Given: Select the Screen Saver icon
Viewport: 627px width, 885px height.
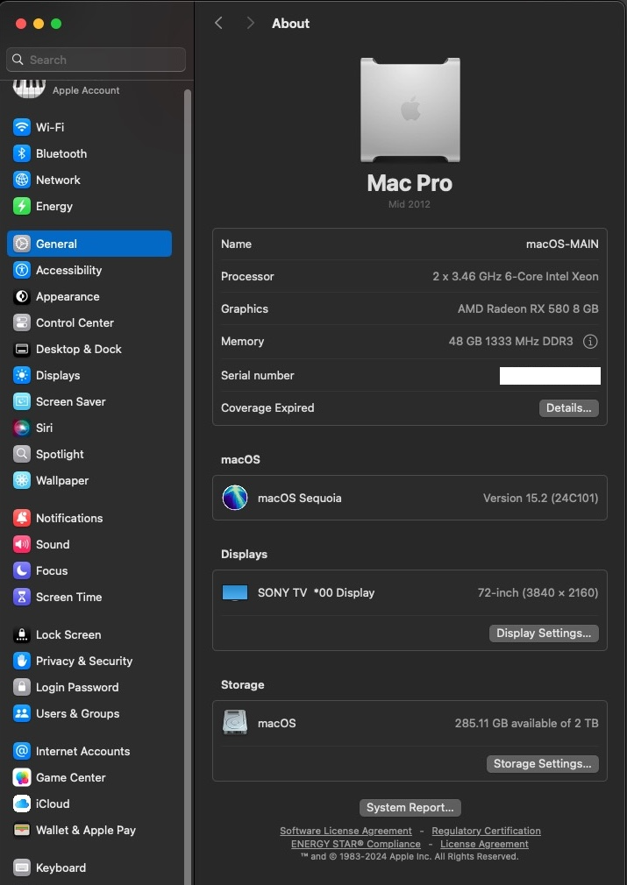Looking at the screenshot, I should click(x=21, y=402).
